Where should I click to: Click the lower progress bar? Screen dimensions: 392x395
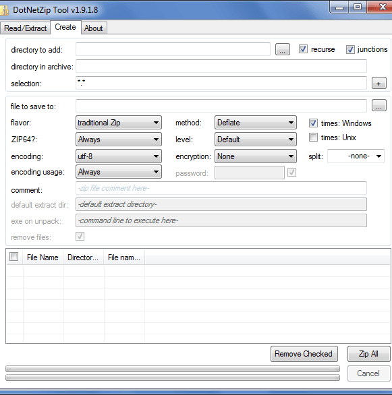pyautogui.click(x=173, y=377)
